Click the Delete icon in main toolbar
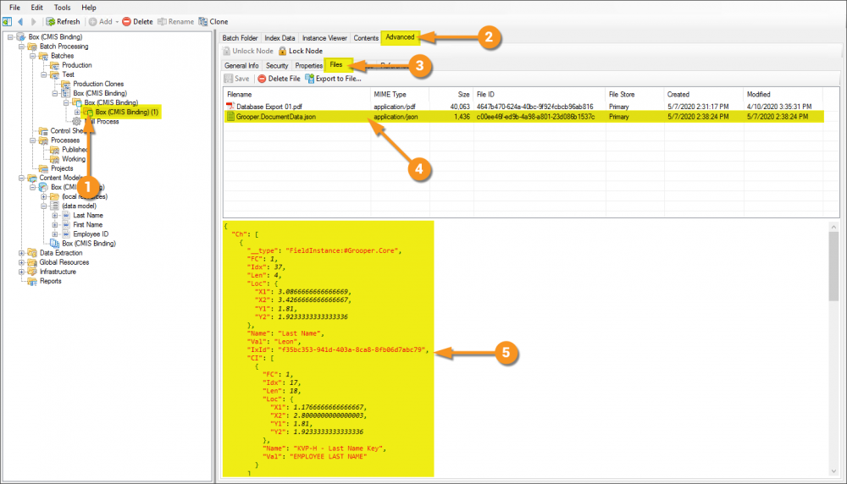Viewport: 847px width, 484px height. [127, 21]
